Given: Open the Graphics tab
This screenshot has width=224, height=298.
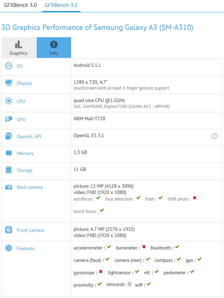Looking at the screenshot, I should click(x=19, y=48).
